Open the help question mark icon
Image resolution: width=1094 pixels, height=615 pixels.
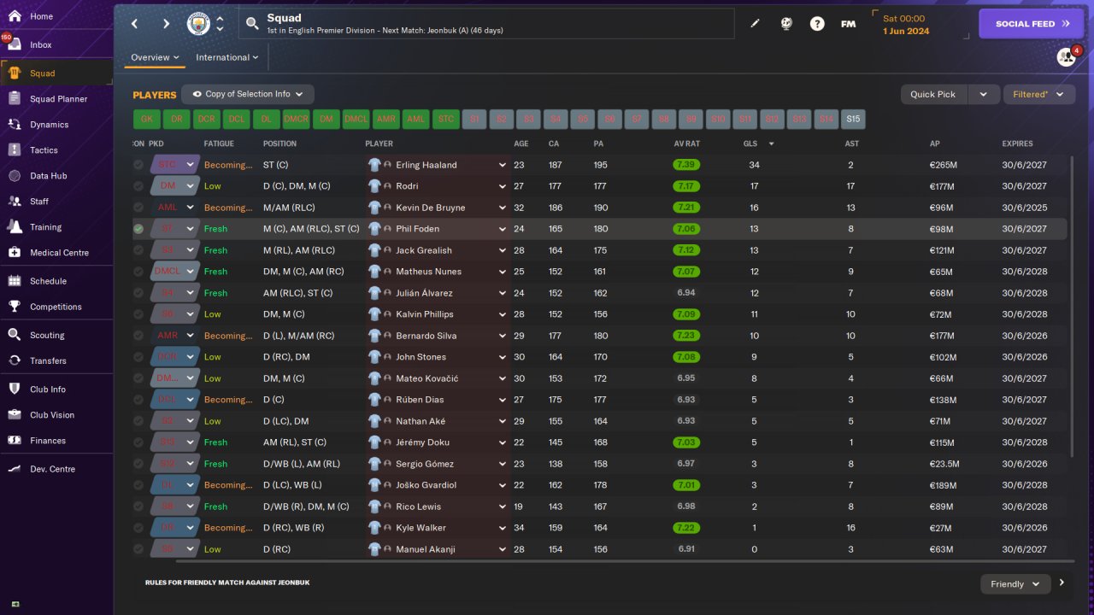coord(817,24)
